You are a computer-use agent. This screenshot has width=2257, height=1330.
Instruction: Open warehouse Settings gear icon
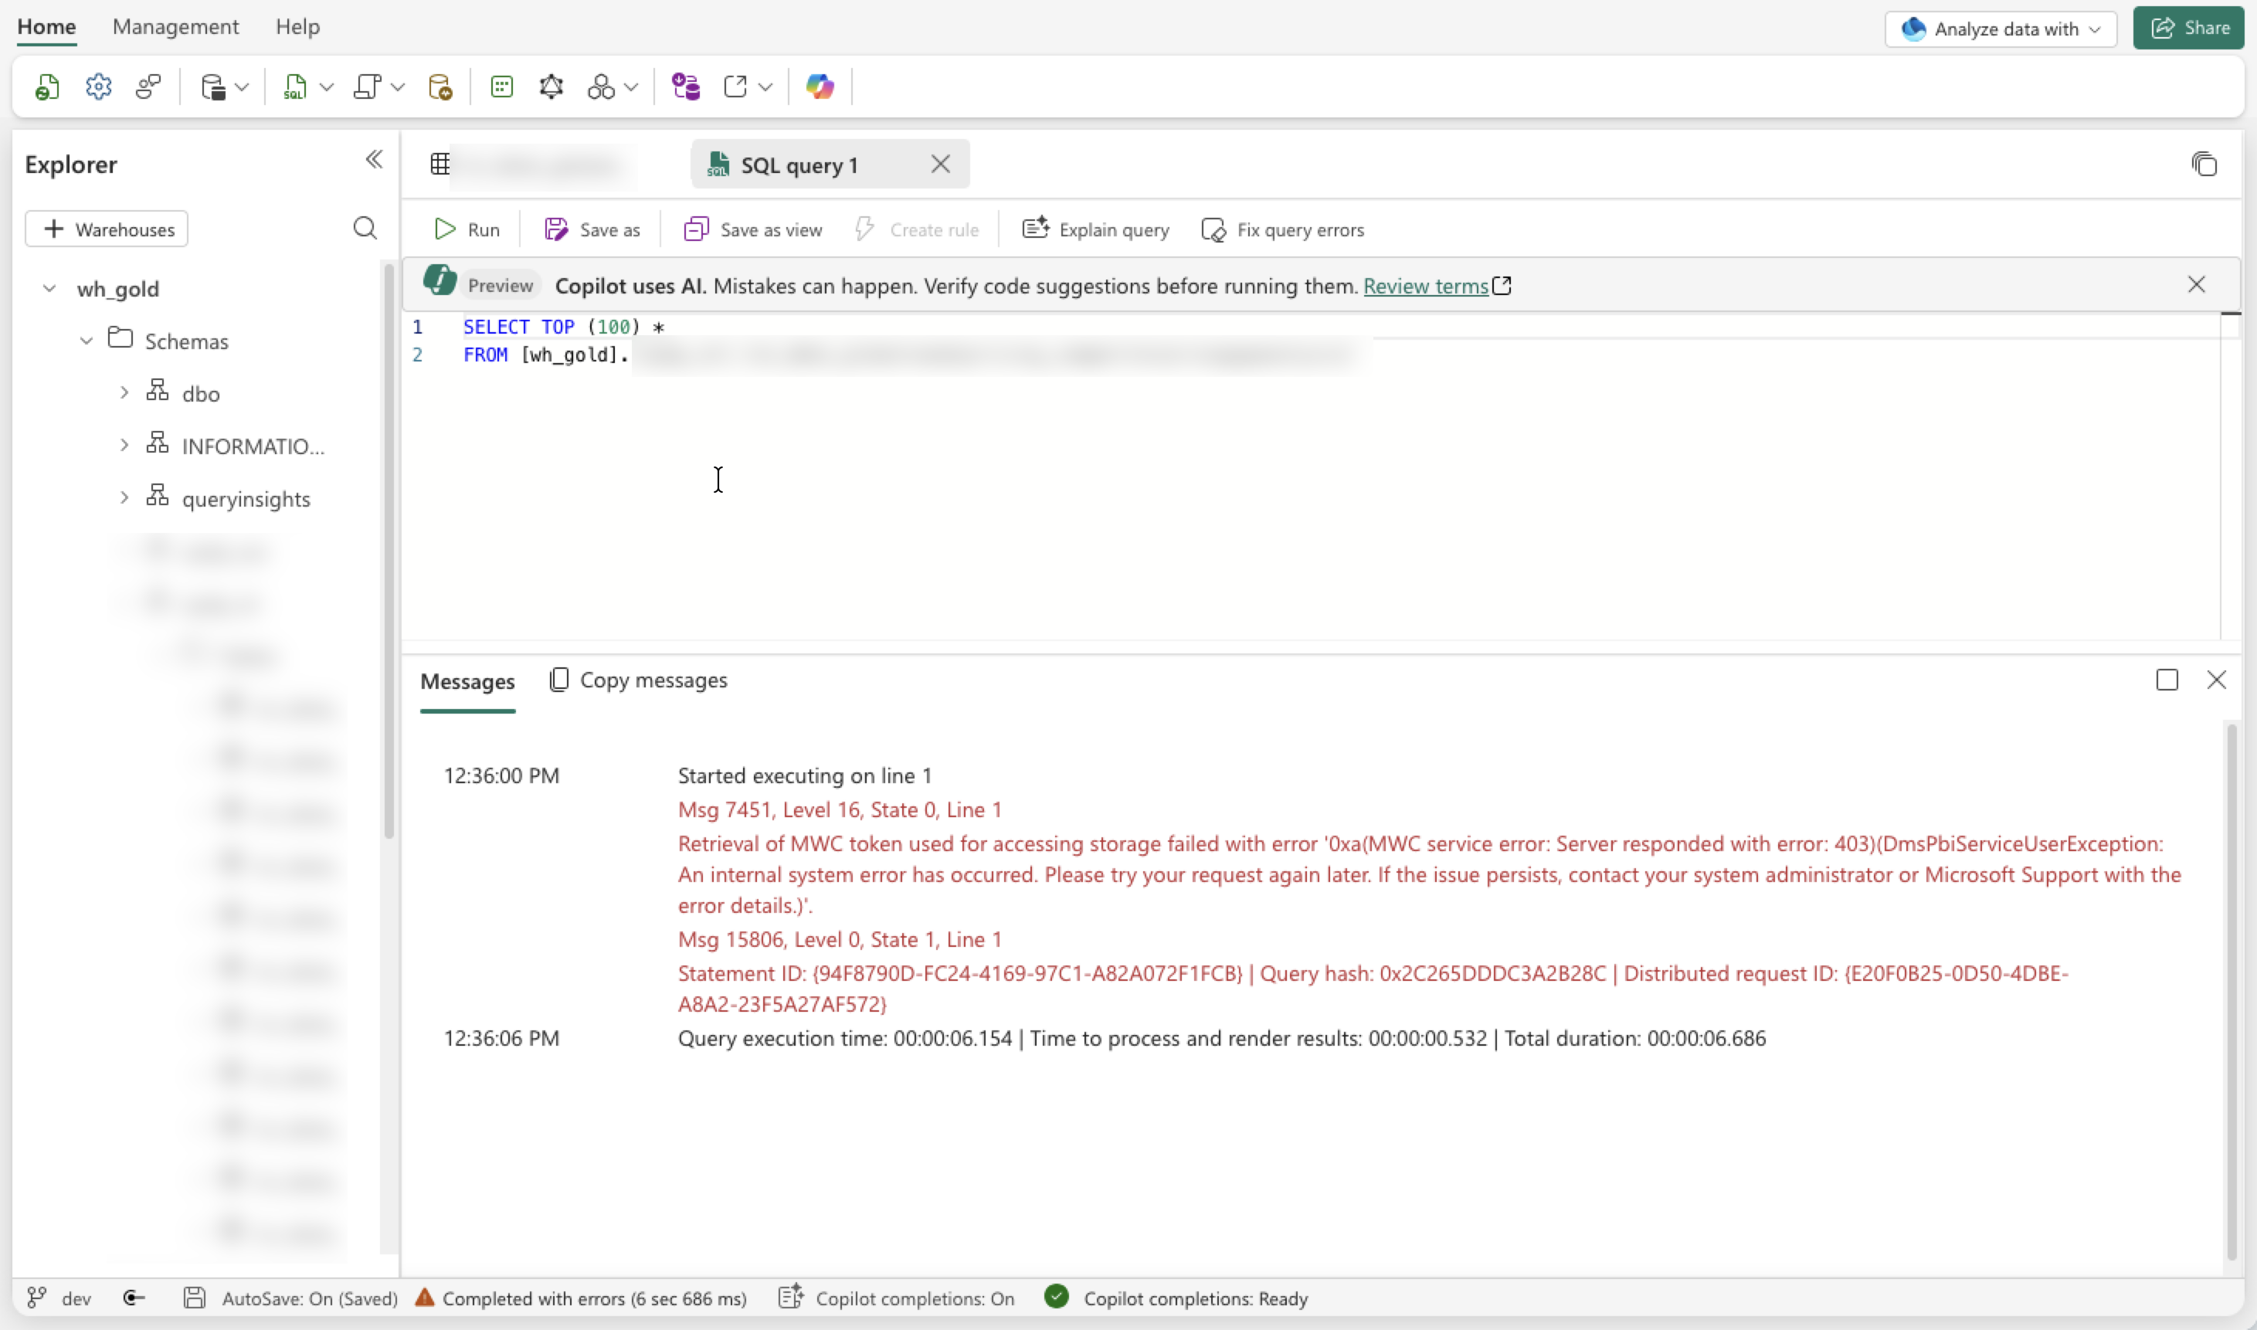click(x=99, y=87)
